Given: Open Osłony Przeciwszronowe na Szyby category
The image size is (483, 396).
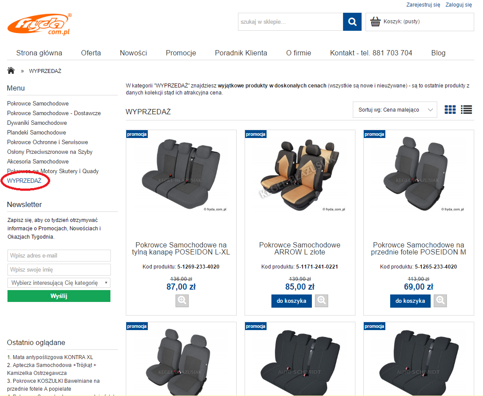Looking at the screenshot, I should click(x=50, y=152).
